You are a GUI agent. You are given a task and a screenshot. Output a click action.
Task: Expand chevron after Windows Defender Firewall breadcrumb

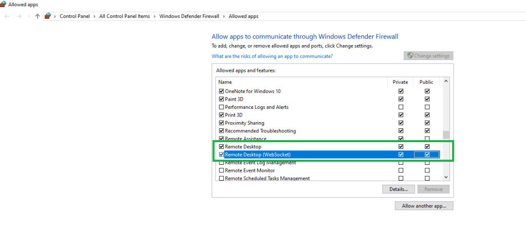(224, 16)
